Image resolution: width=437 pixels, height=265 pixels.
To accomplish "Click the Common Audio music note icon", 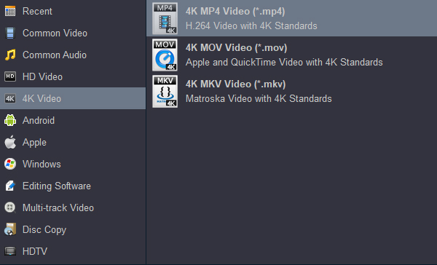I will 10,55.
